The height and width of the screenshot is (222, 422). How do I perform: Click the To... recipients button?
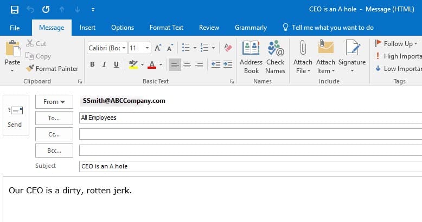(x=54, y=117)
